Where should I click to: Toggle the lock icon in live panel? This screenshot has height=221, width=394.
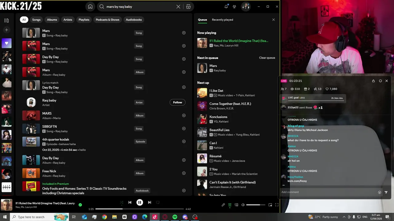point(373,81)
